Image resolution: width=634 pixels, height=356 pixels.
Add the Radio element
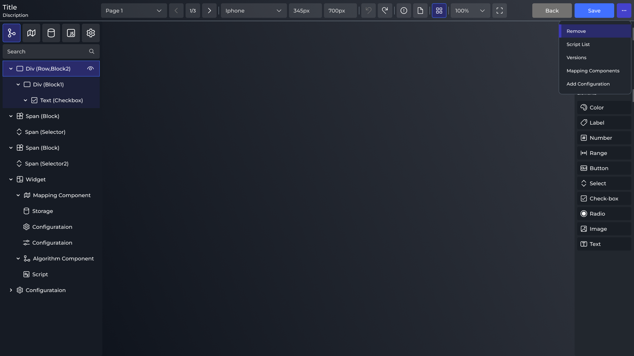pos(604,214)
